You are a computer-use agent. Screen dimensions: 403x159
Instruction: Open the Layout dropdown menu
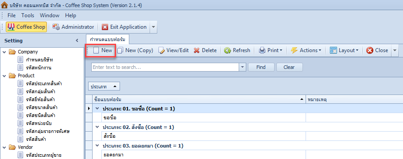click(x=344, y=50)
